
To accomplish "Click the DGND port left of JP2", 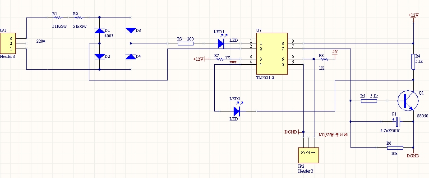I will (x=292, y=132).
